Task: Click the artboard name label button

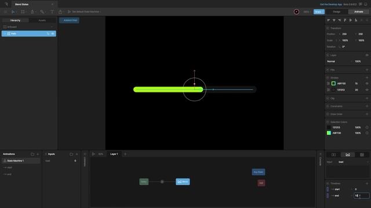Action: (69, 20)
